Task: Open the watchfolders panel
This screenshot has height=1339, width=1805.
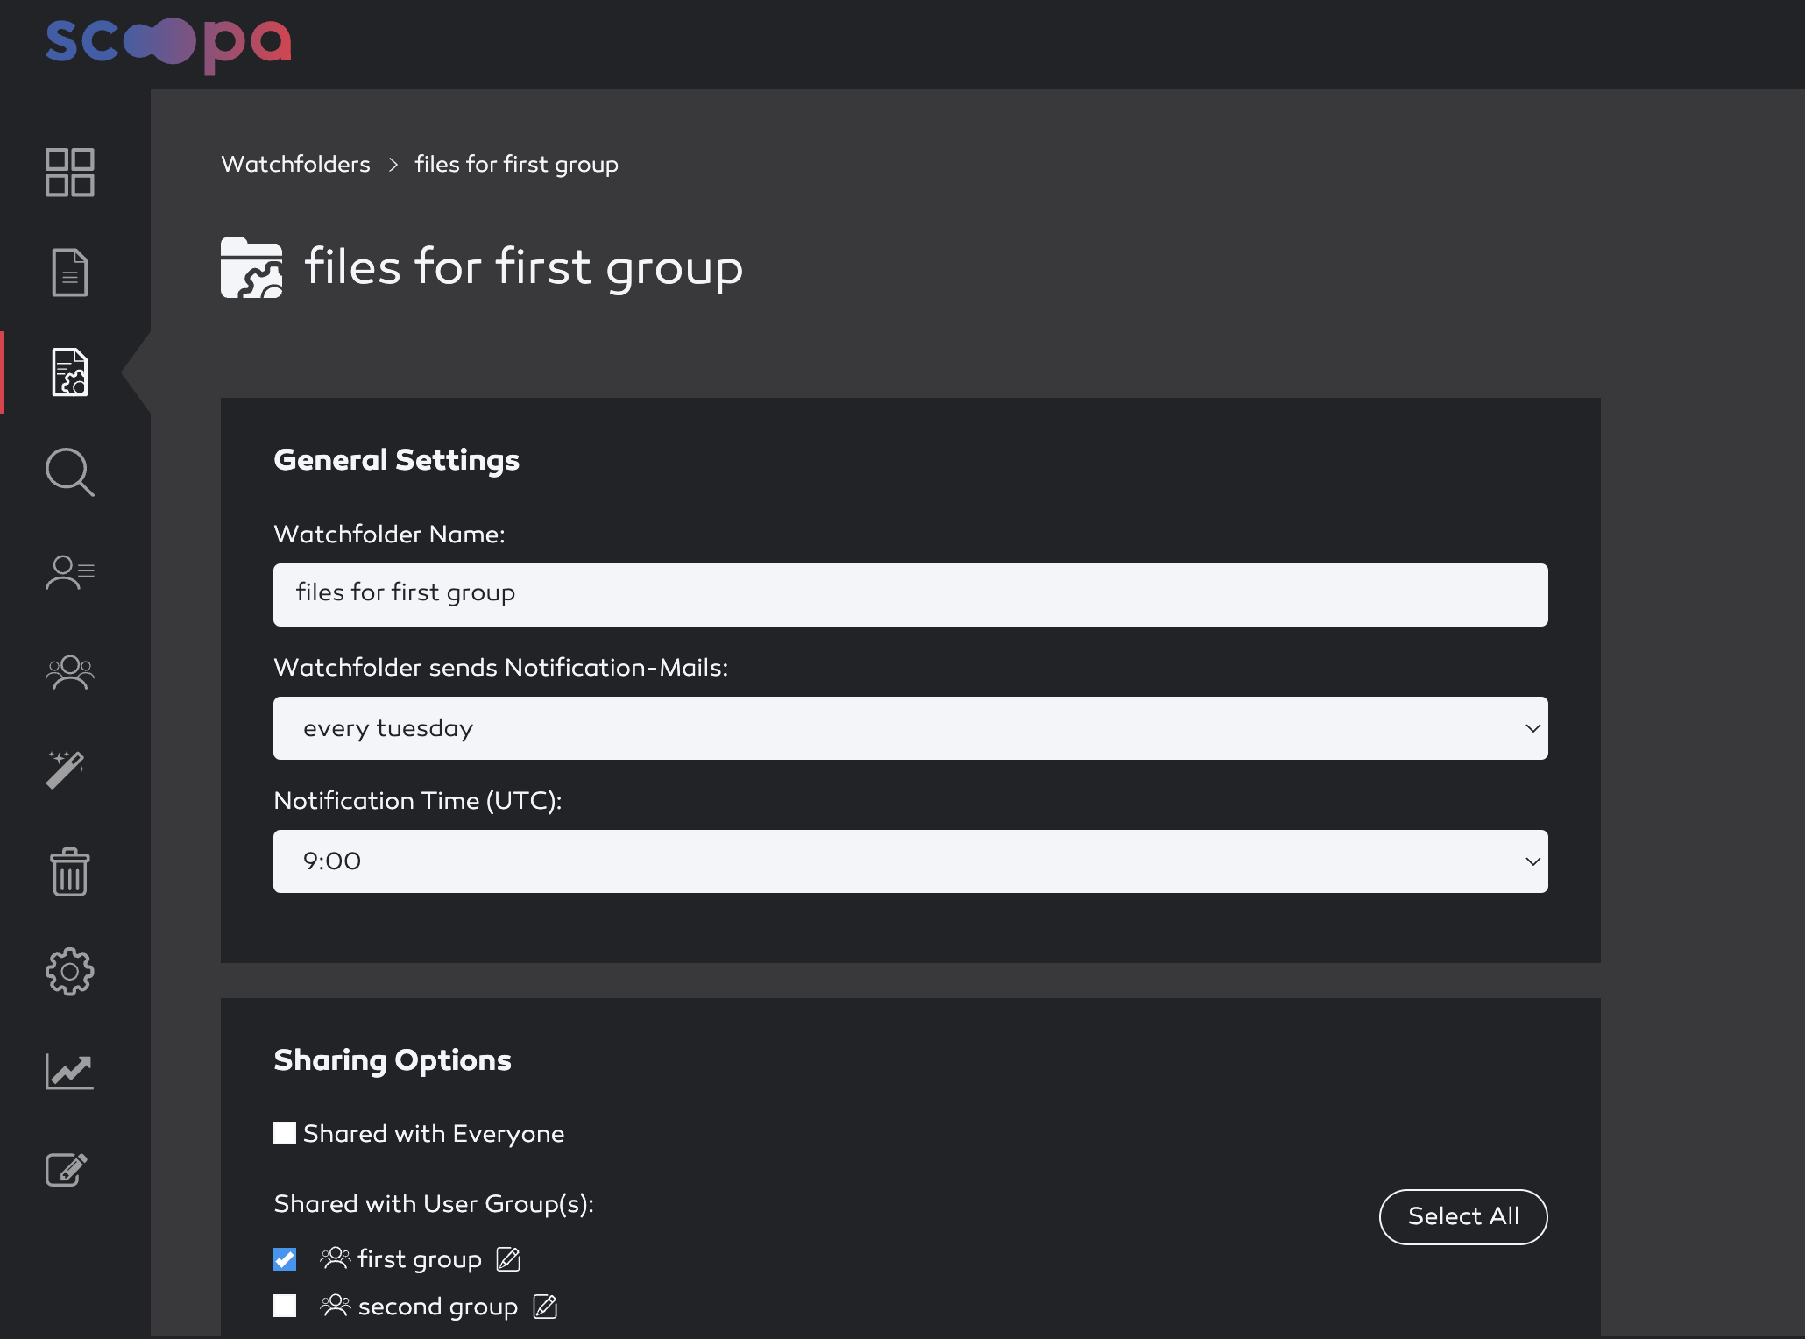Action: pyautogui.click(x=70, y=370)
